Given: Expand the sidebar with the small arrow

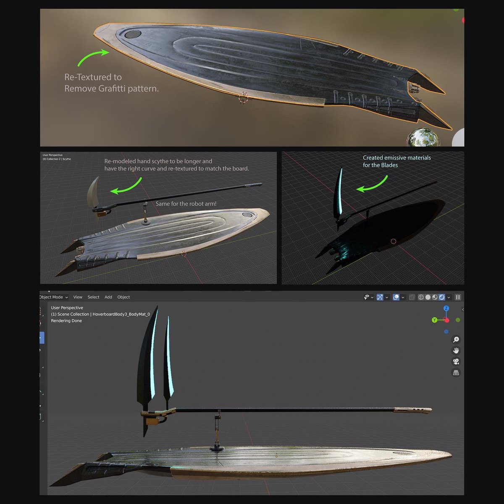Looking at the screenshot, I should pyautogui.click(x=463, y=310).
